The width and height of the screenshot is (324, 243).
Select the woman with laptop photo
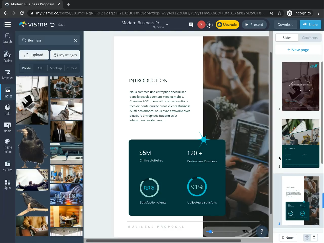click(x=32, y=100)
